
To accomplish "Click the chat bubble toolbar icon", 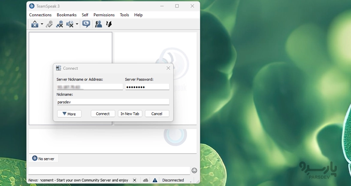I will click(86, 24).
